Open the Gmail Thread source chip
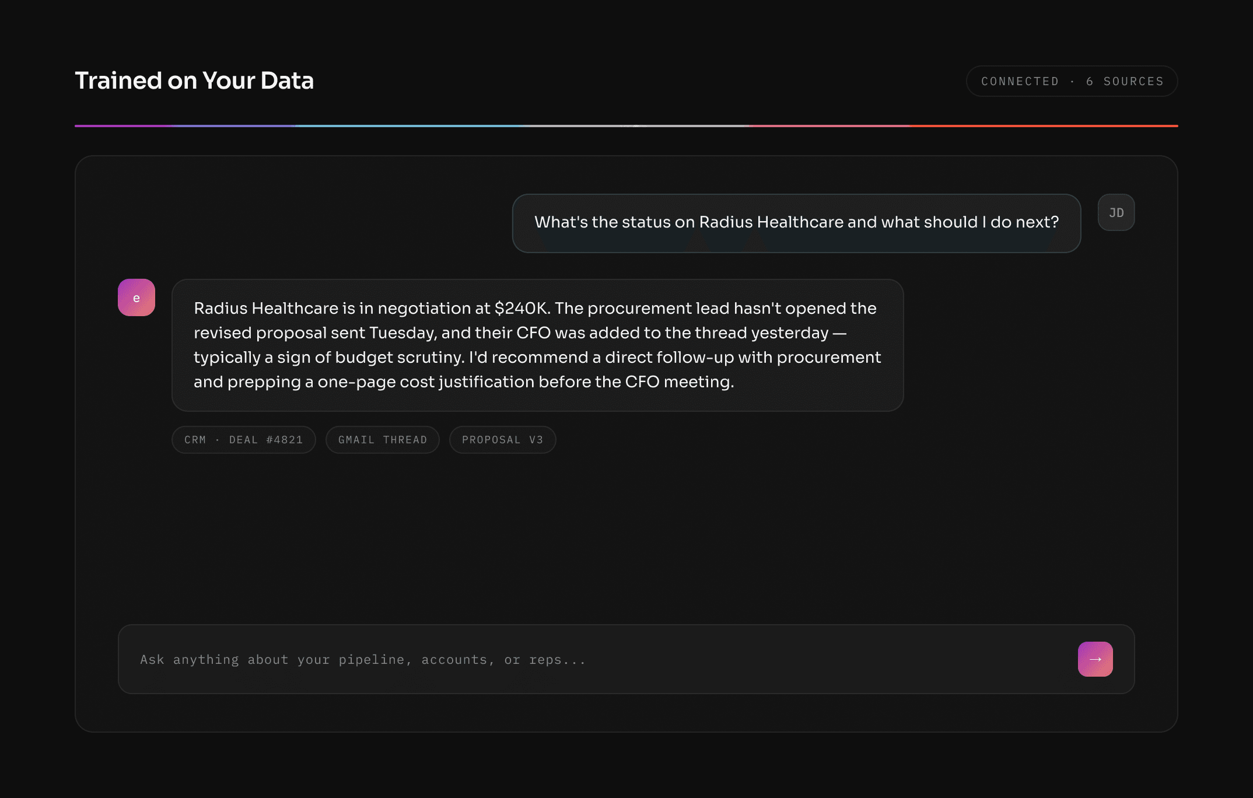1253x798 pixels. point(383,440)
